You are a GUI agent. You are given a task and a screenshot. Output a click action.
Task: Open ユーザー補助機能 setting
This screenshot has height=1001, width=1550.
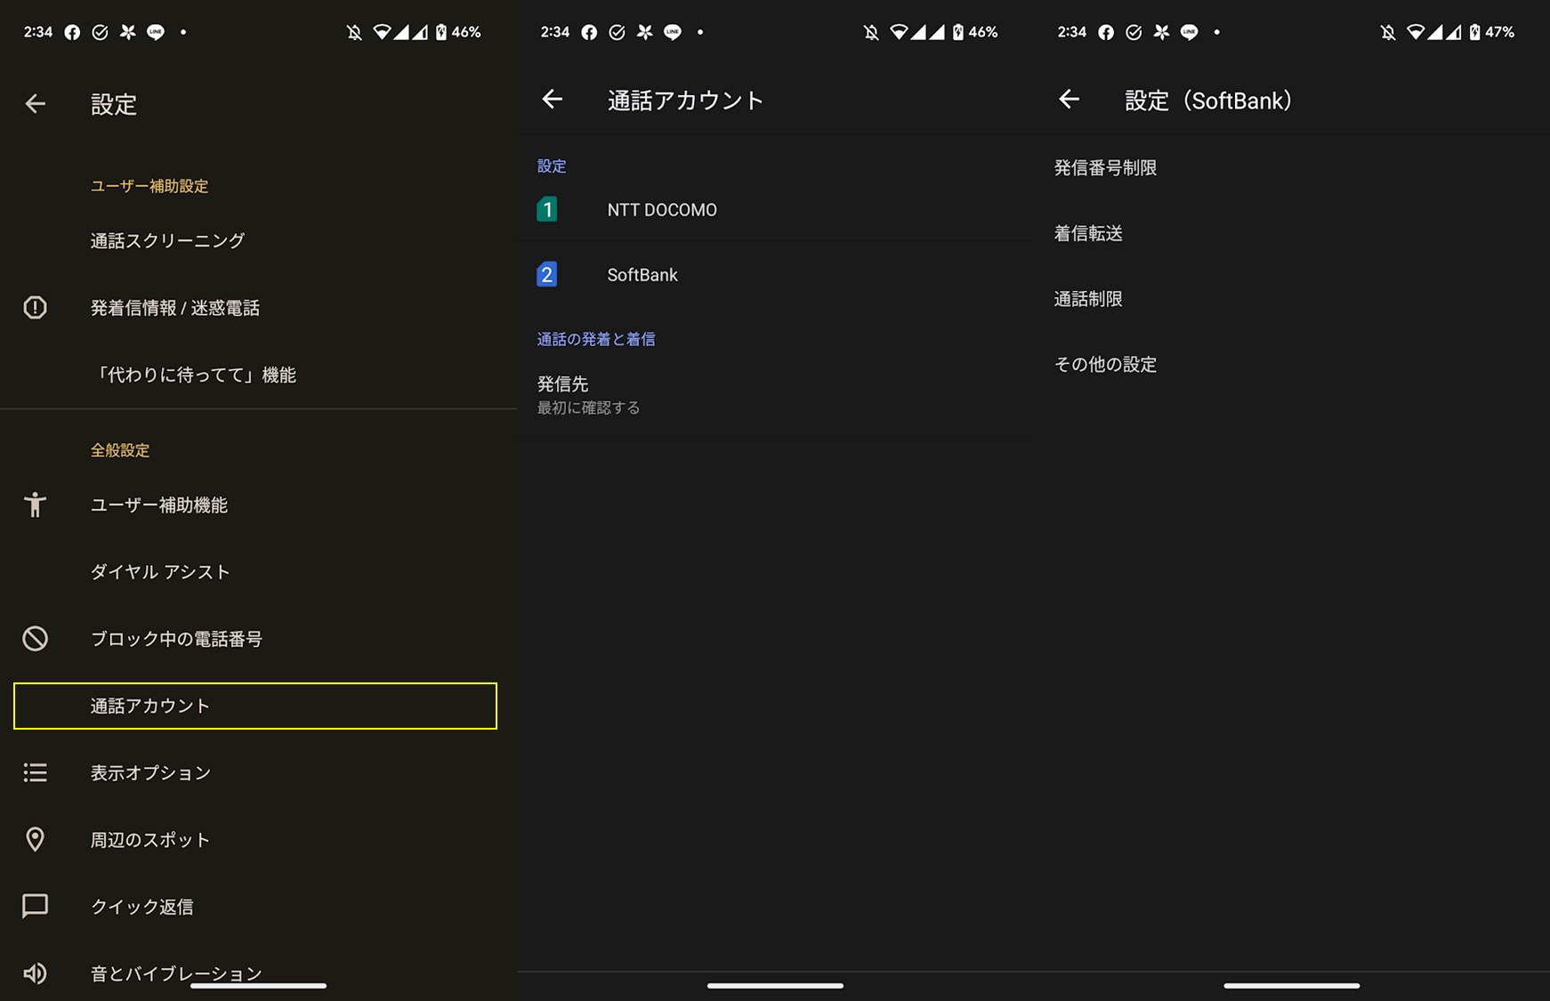(x=258, y=505)
